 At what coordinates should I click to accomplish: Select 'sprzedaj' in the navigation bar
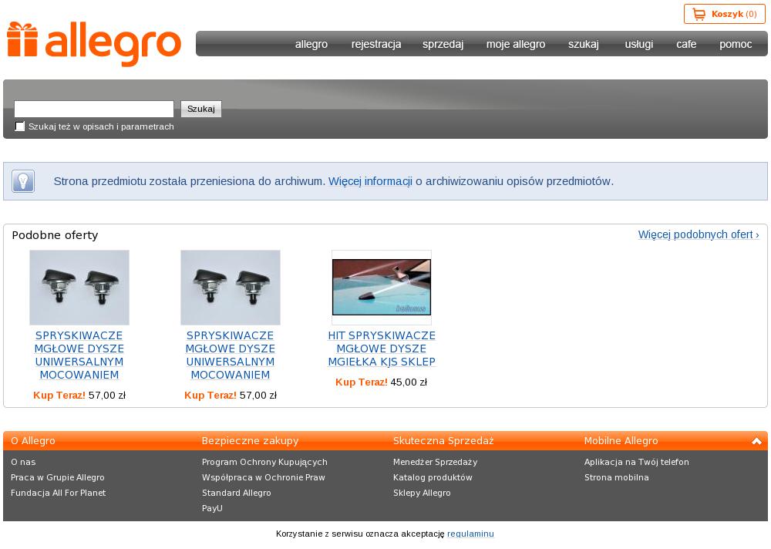coord(443,44)
